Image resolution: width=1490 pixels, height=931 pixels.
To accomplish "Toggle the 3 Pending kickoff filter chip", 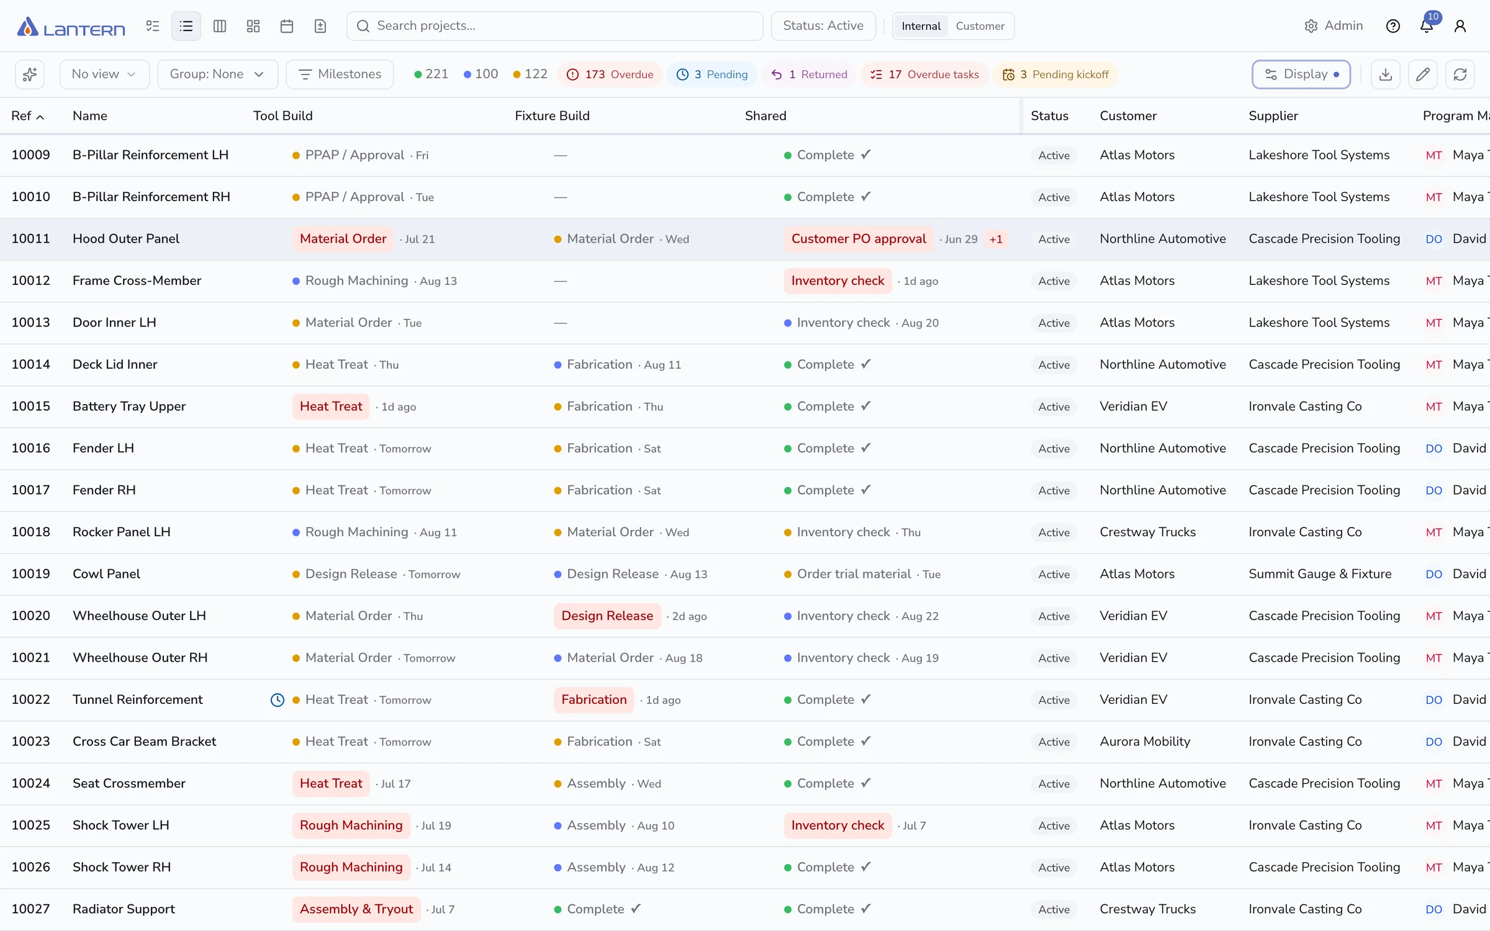I will click(x=1055, y=74).
